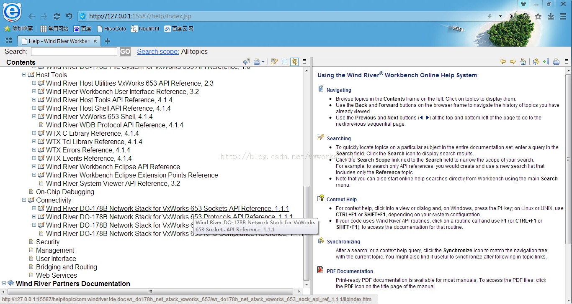Click the browser address bar URL field
The height and width of the screenshot is (304, 572).
[287, 16]
